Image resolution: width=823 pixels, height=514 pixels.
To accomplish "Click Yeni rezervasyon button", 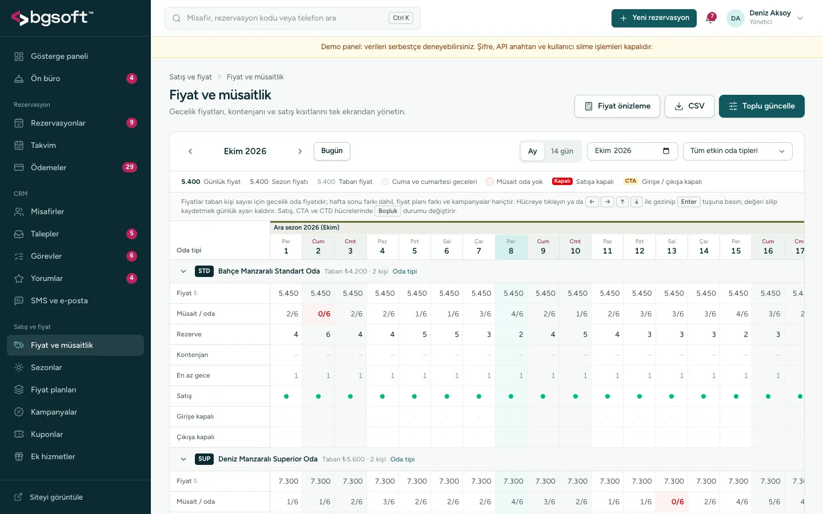I will click(x=654, y=18).
